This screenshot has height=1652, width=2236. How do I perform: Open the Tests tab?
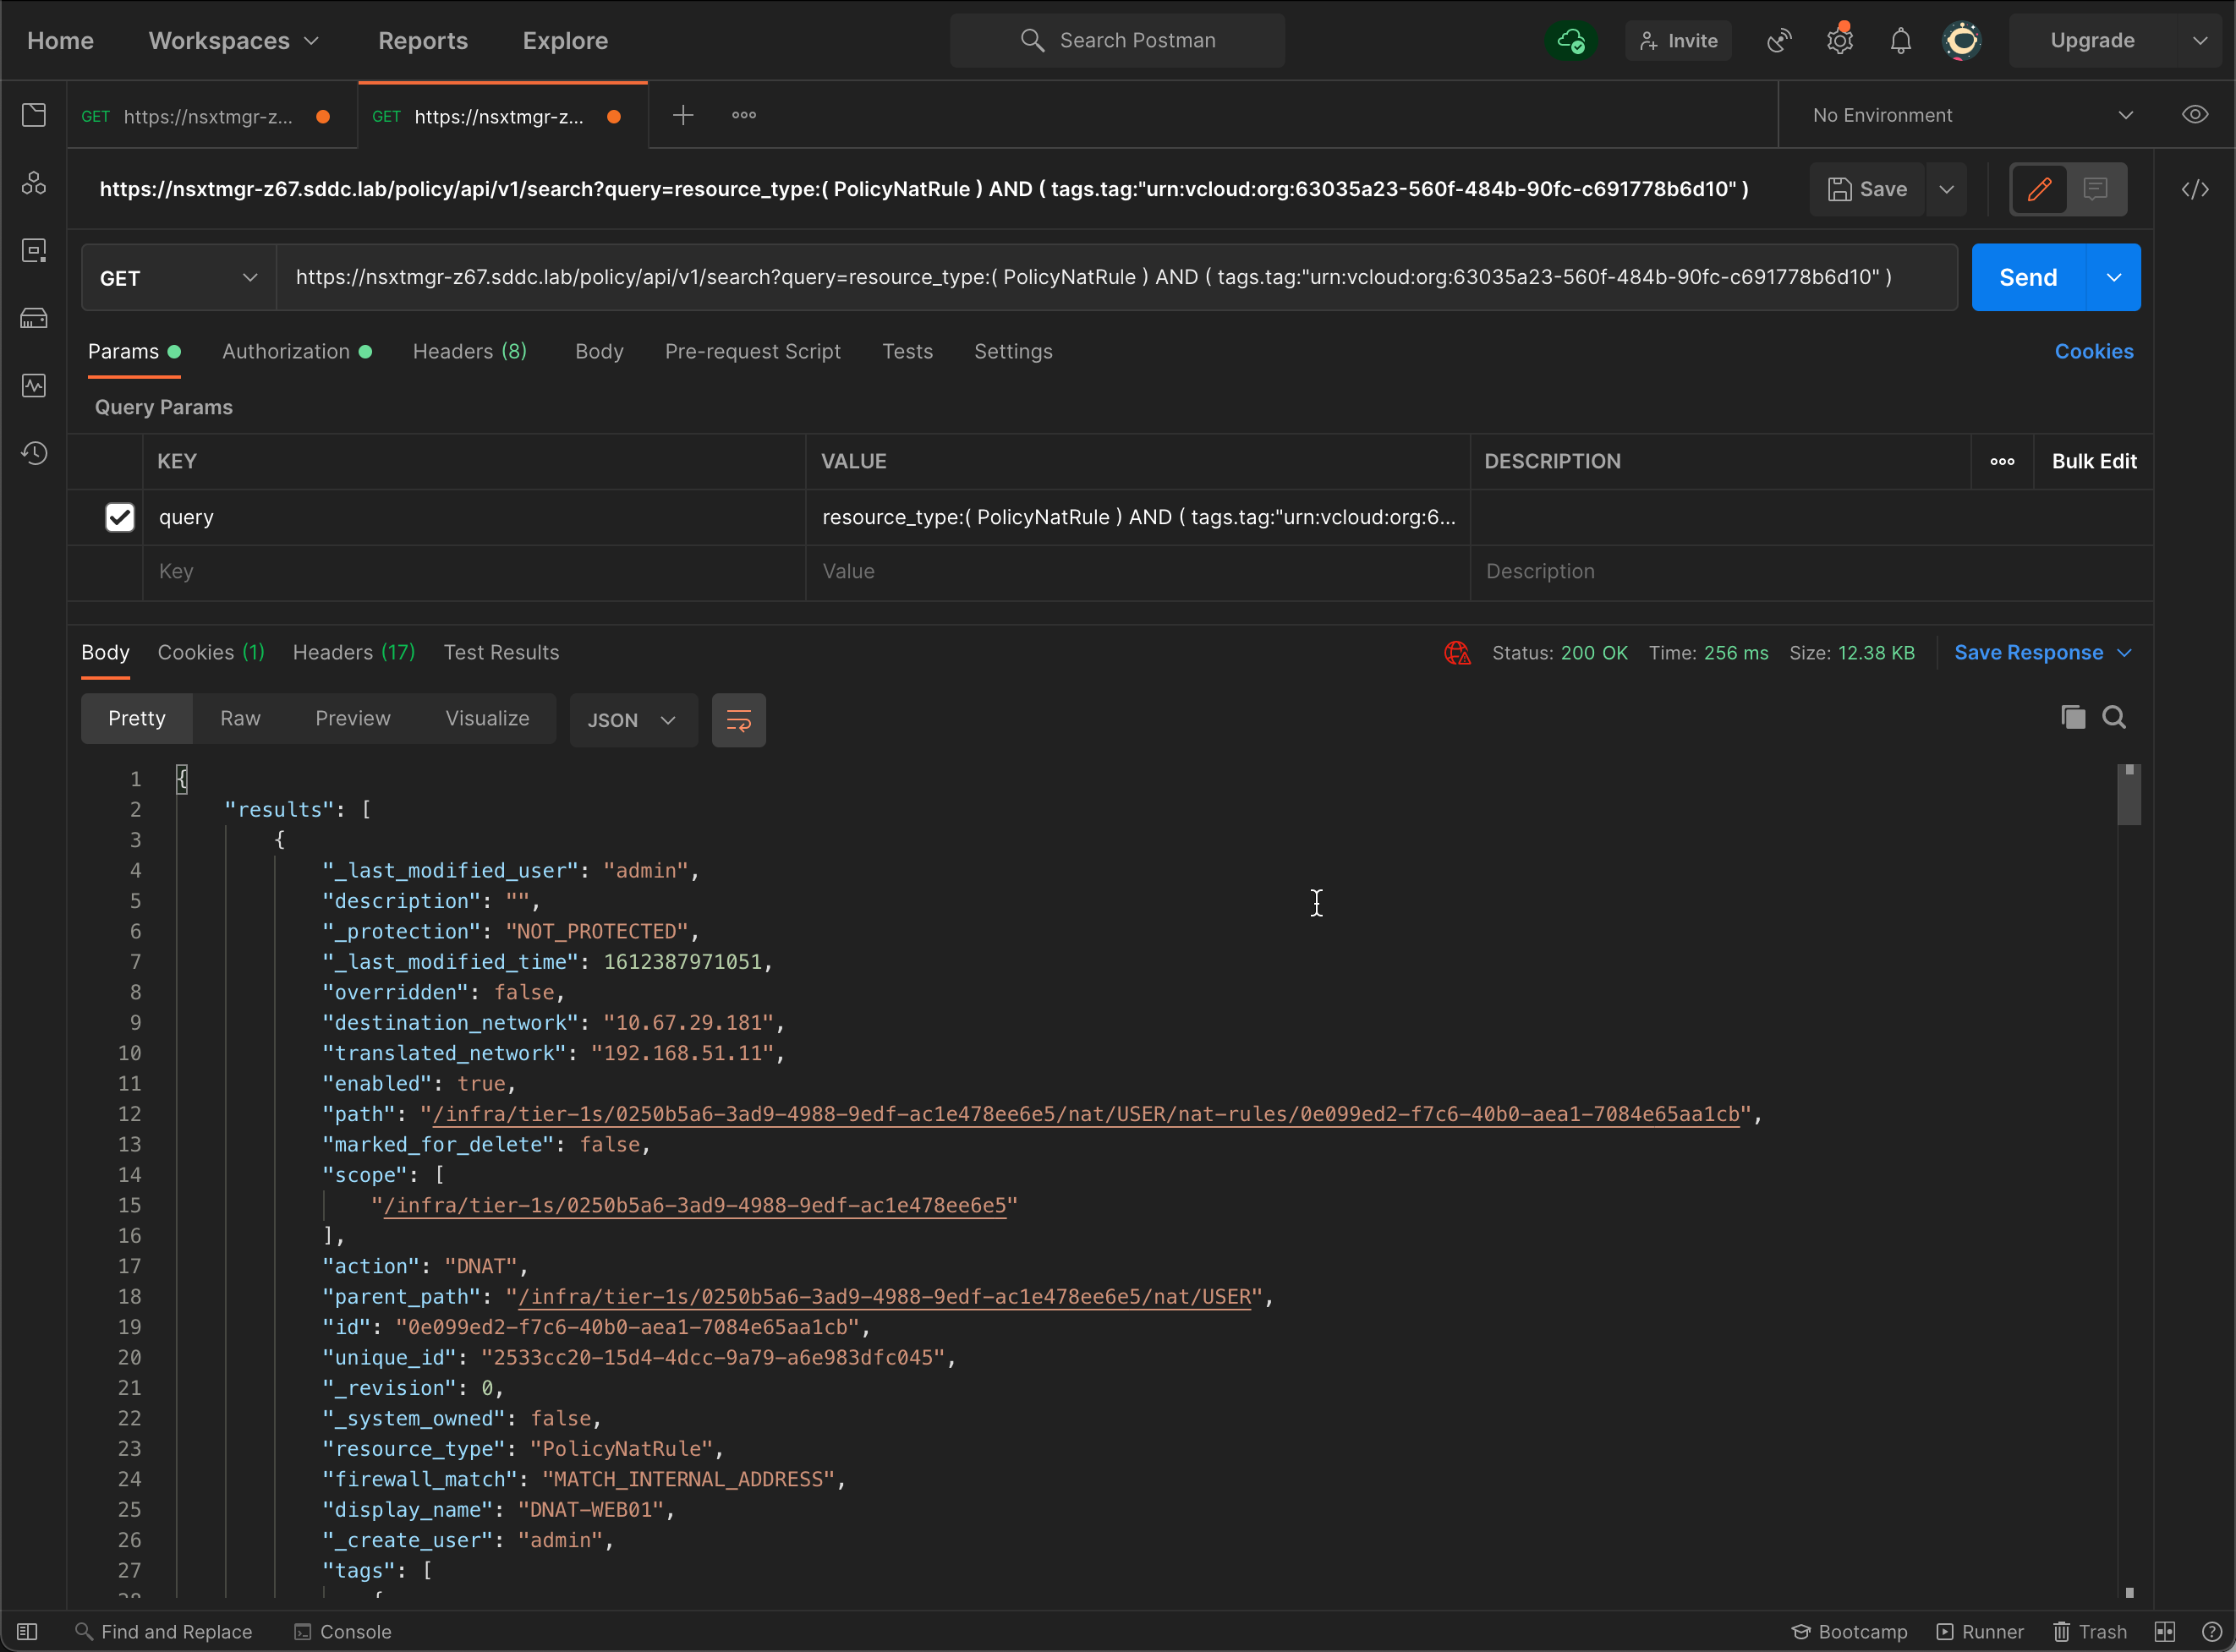(x=907, y=352)
